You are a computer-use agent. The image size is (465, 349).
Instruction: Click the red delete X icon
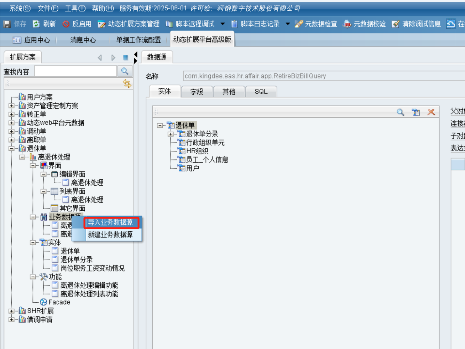pyautogui.click(x=431, y=112)
